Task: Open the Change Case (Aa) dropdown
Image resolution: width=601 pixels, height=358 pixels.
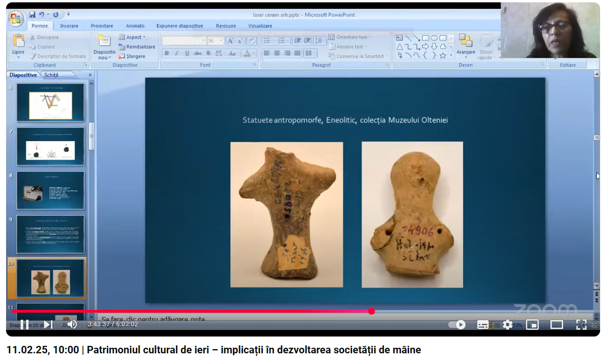Action: [233, 53]
